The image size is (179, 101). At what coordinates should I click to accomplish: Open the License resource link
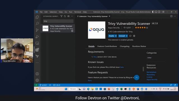149,77
